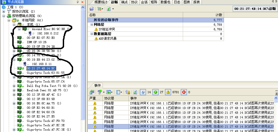This screenshot has height=132, width=278.
Task: Click the refresh icon in diagnosis toolbar
Action: coord(109,9)
